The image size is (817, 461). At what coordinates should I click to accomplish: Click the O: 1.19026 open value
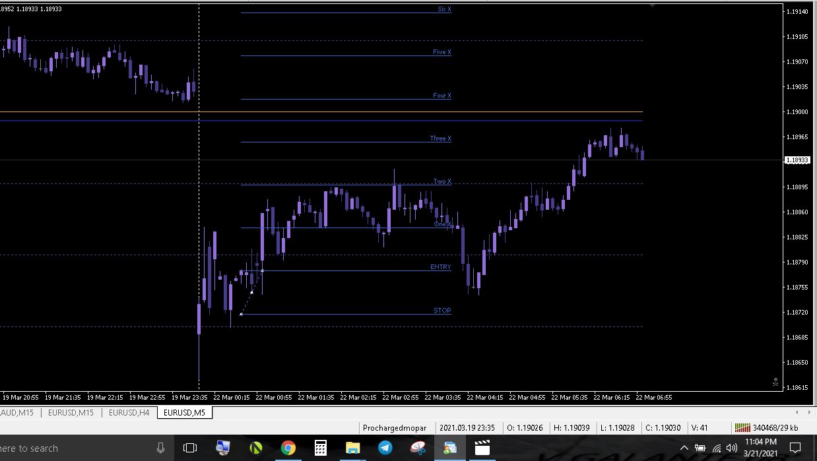point(525,428)
